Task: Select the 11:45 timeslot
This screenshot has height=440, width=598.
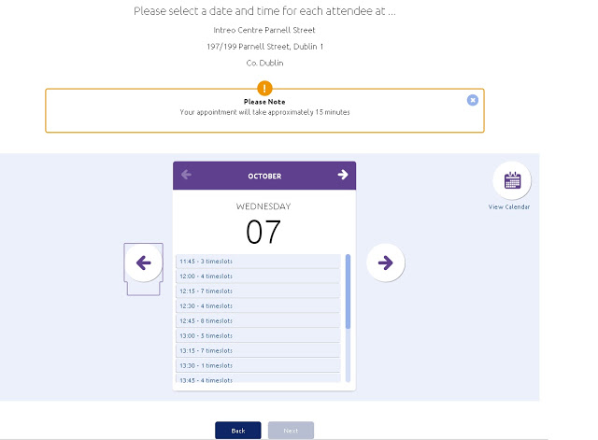Action: coord(257,262)
